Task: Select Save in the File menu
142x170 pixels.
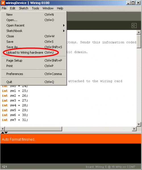Action: 34,42
